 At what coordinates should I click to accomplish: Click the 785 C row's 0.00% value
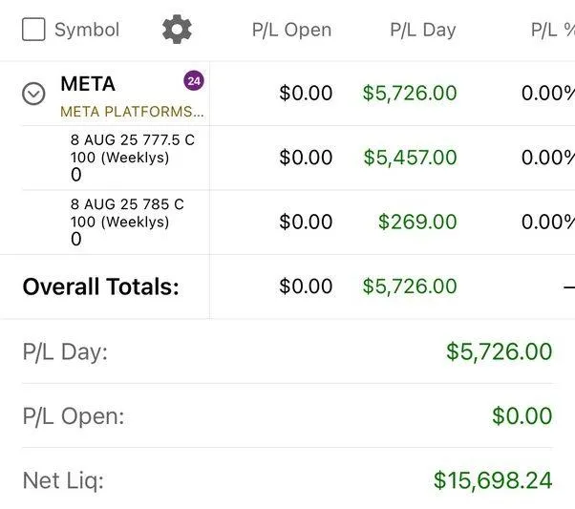click(547, 222)
